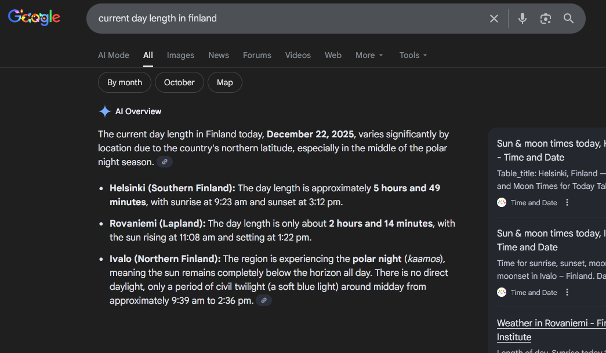Switch to the Images tab
Image resolution: width=606 pixels, height=353 pixels.
[x=180, y=55]
